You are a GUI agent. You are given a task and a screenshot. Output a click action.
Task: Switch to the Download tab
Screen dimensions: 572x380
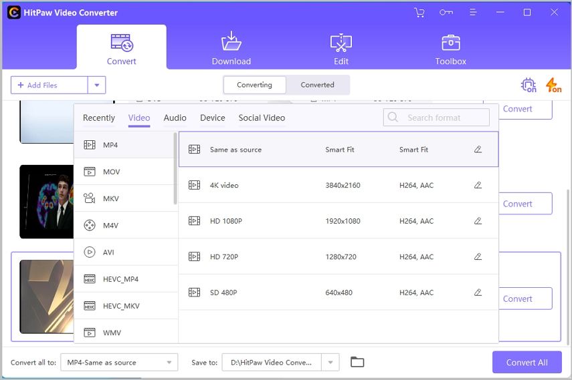231,47
